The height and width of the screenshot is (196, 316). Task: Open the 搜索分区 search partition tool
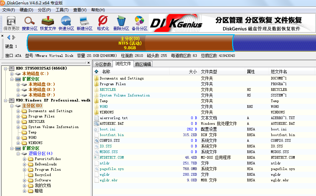click(30, 23)
